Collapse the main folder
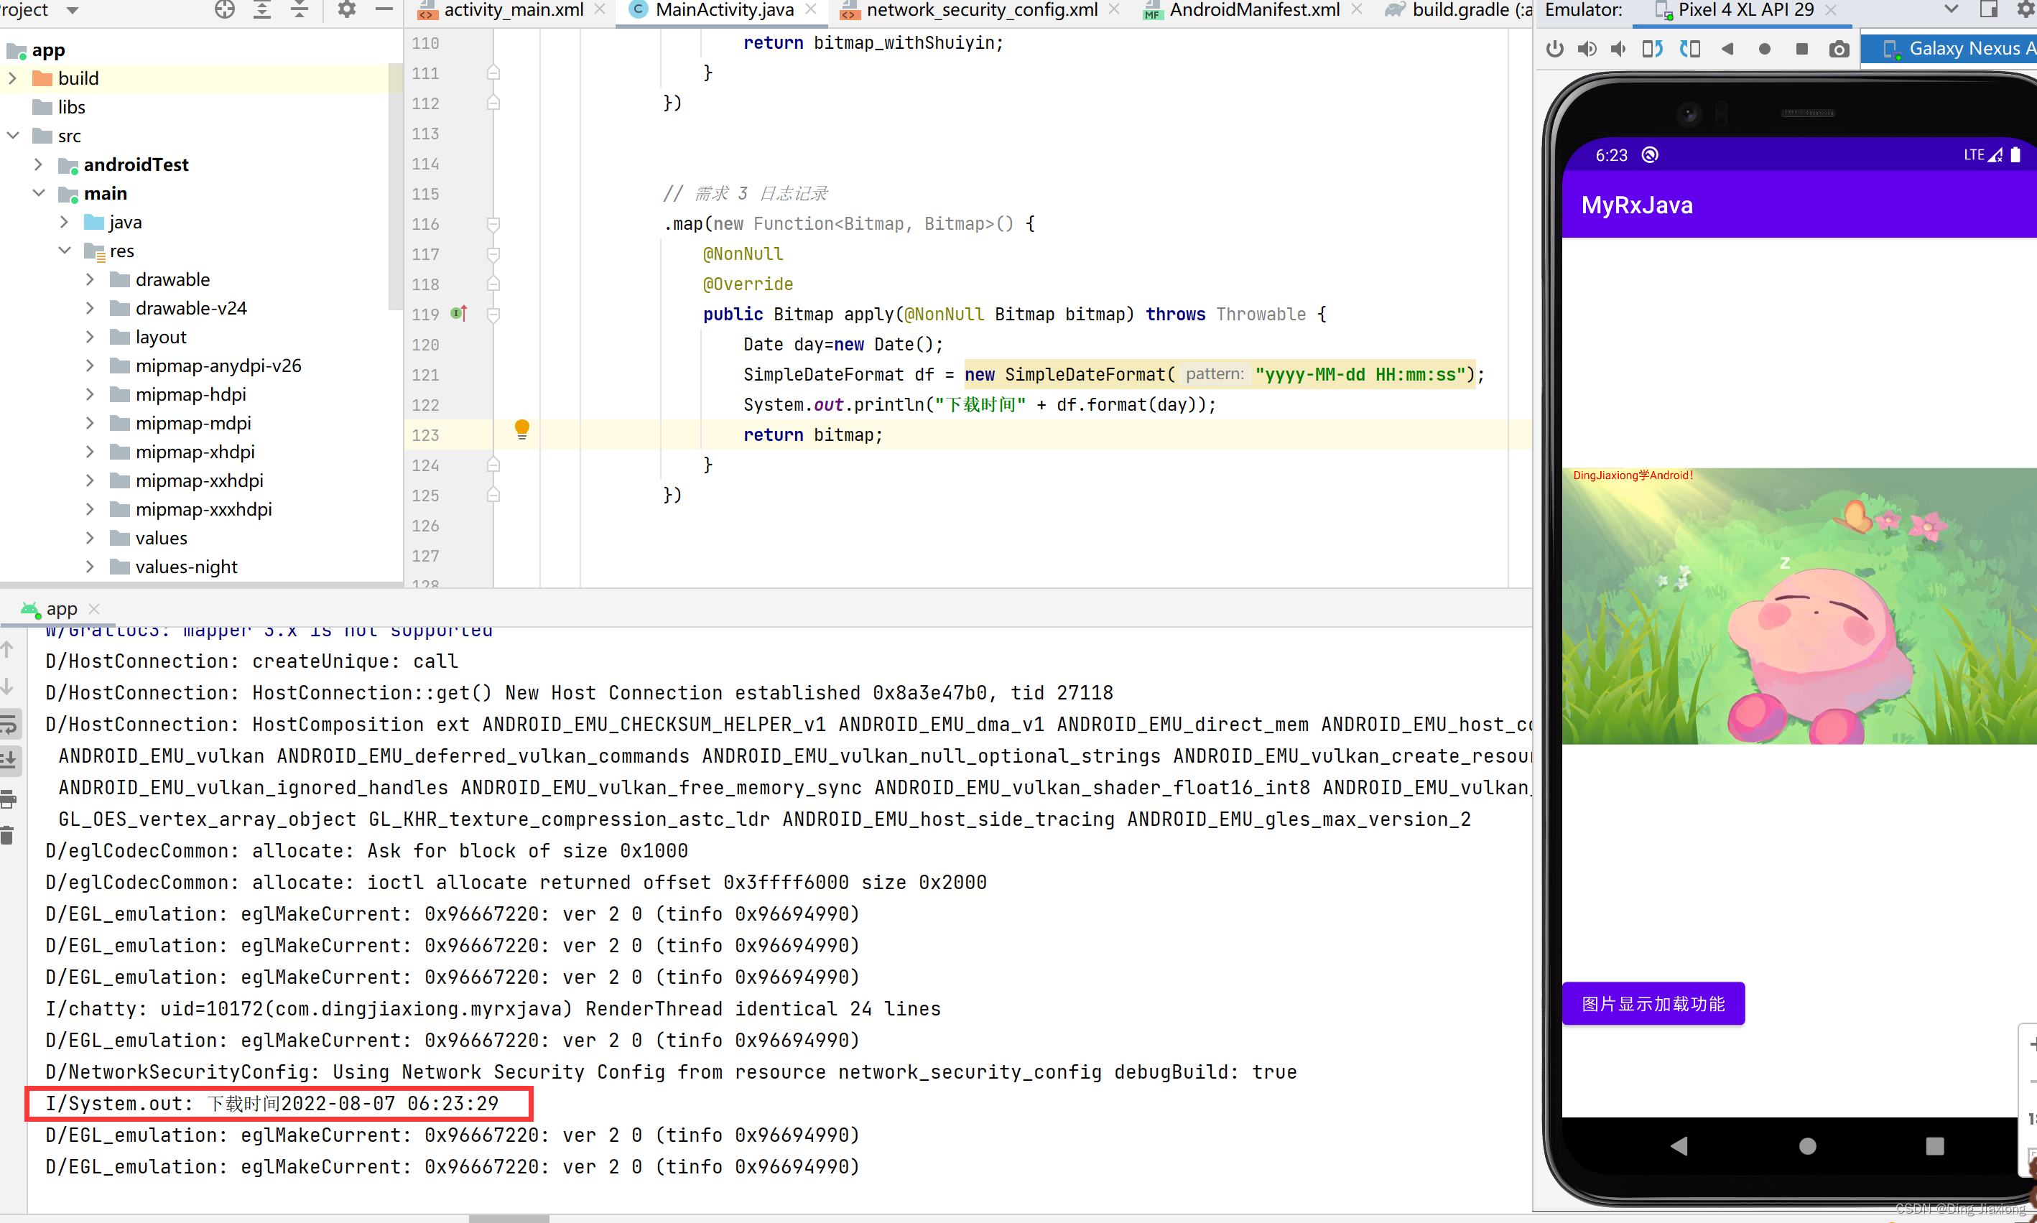This screenshot has width=2037, height=1223. [x=38, y=193]
